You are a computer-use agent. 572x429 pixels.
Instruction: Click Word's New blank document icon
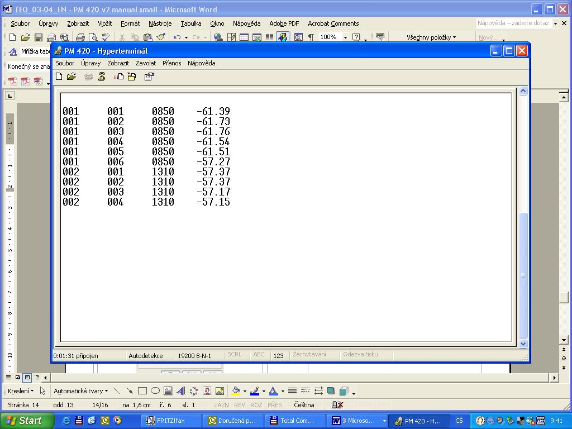pos(12,37)
